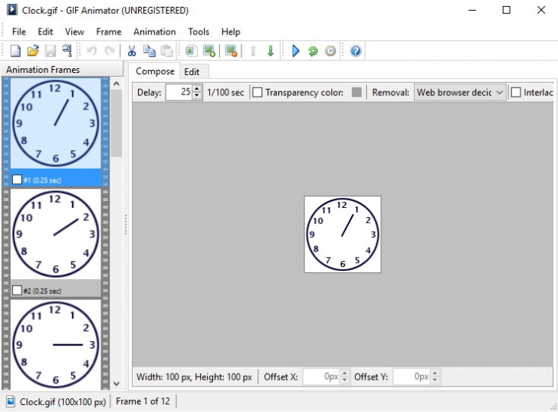Copy the selected frame
558x412 pixels.
click(x=149, y=51)
